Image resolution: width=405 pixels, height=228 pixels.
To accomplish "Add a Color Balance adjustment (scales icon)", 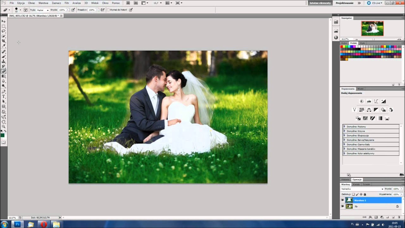I will pos(369,110).
